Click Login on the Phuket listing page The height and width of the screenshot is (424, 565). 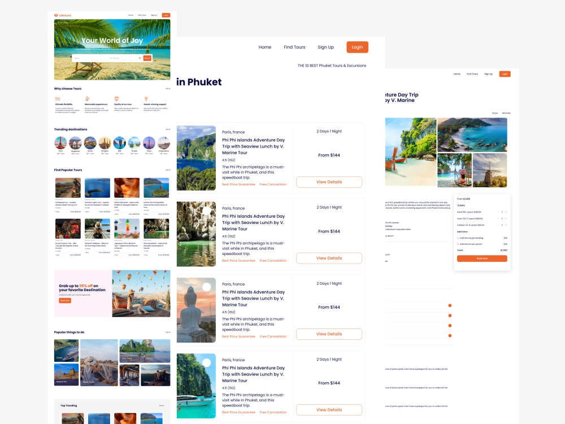(x=357, y=47)
